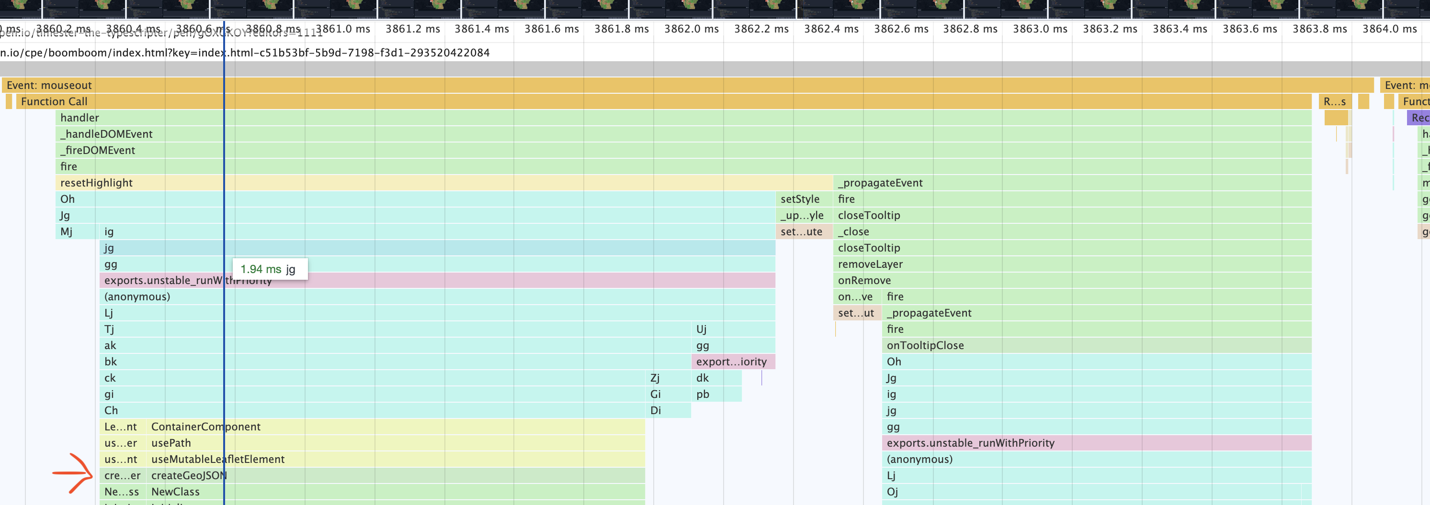Image resolution: width=1430 pixels, height=505 pixels.
Task: Click the truncated R...s event block
Action: tap(1334, 101)
